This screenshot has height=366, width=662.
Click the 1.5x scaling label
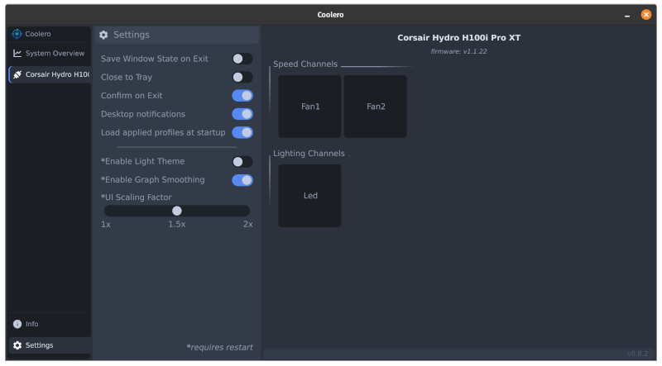click(x=177, y=225)
